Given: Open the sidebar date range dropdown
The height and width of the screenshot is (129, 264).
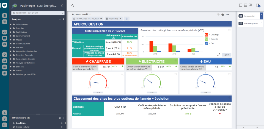Looking at the screenshot, I should pos(38,13).
